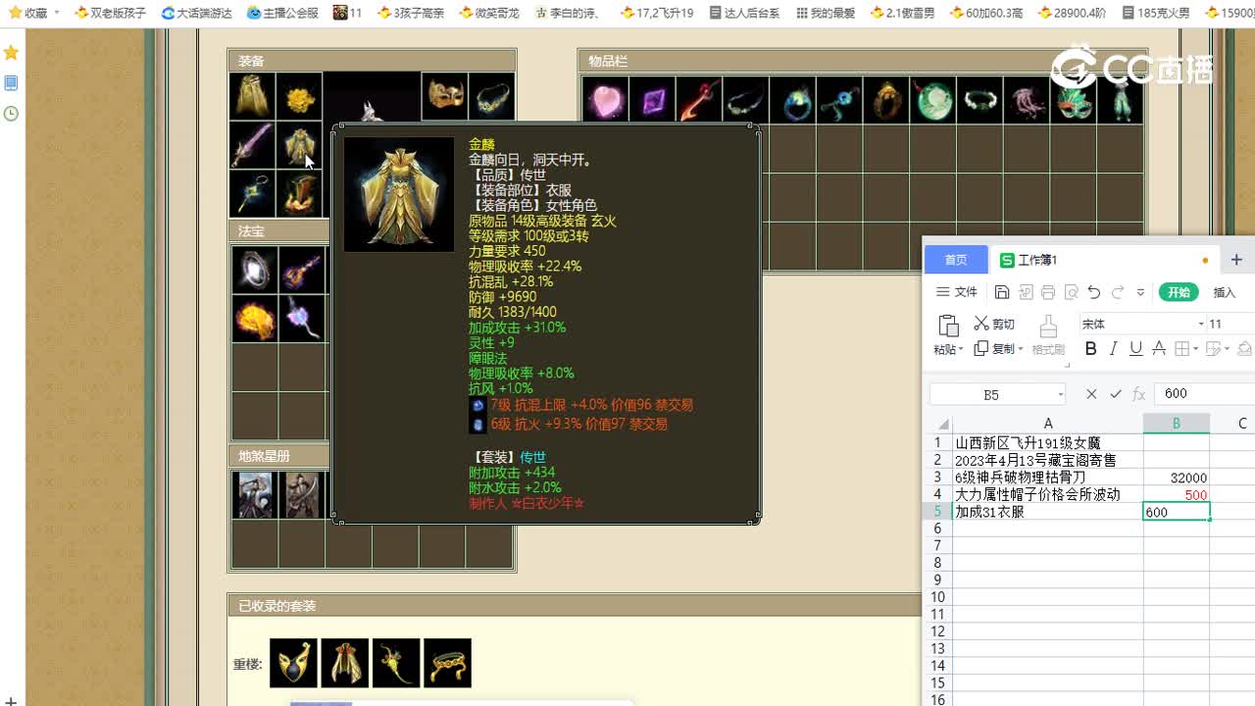The width and height of the screenshot is (1255, 706).
Task: Click the 格式刷 format painter
Action: coord(1048,335)
